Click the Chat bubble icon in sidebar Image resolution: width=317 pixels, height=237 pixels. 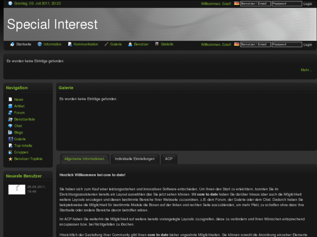(x=10, y=126)
